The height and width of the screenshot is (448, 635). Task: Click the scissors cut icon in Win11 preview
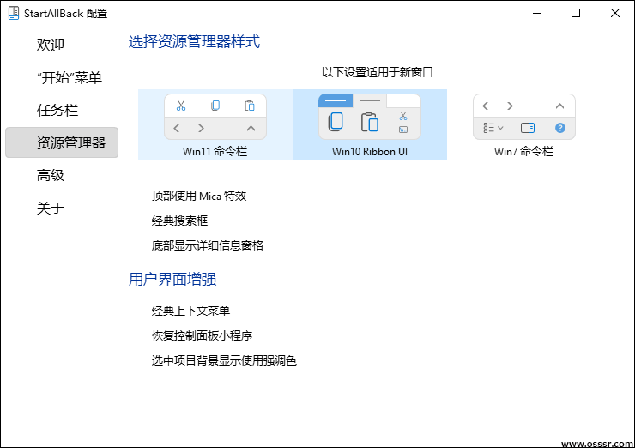[181, 106]
